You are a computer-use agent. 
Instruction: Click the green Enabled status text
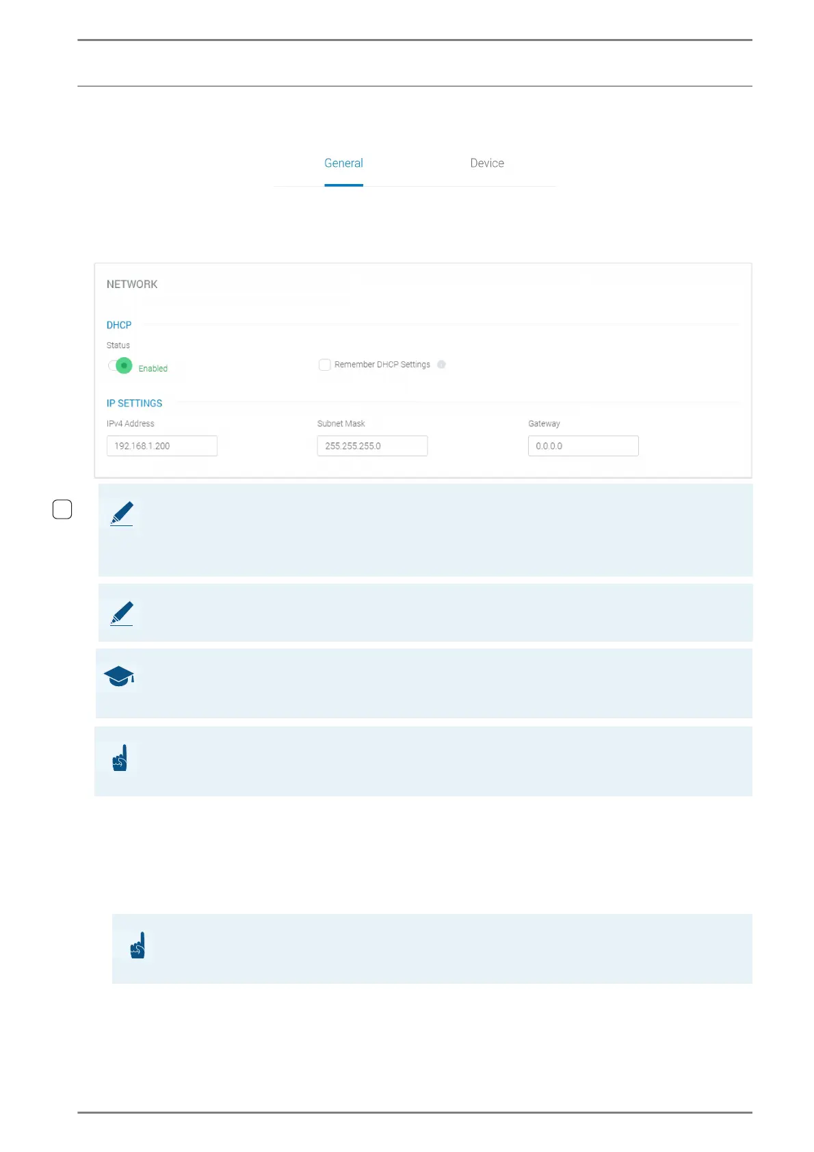tap(153, 369)
